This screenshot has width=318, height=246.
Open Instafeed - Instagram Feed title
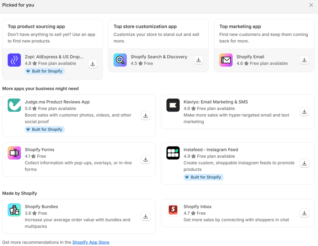click(211, 150)
